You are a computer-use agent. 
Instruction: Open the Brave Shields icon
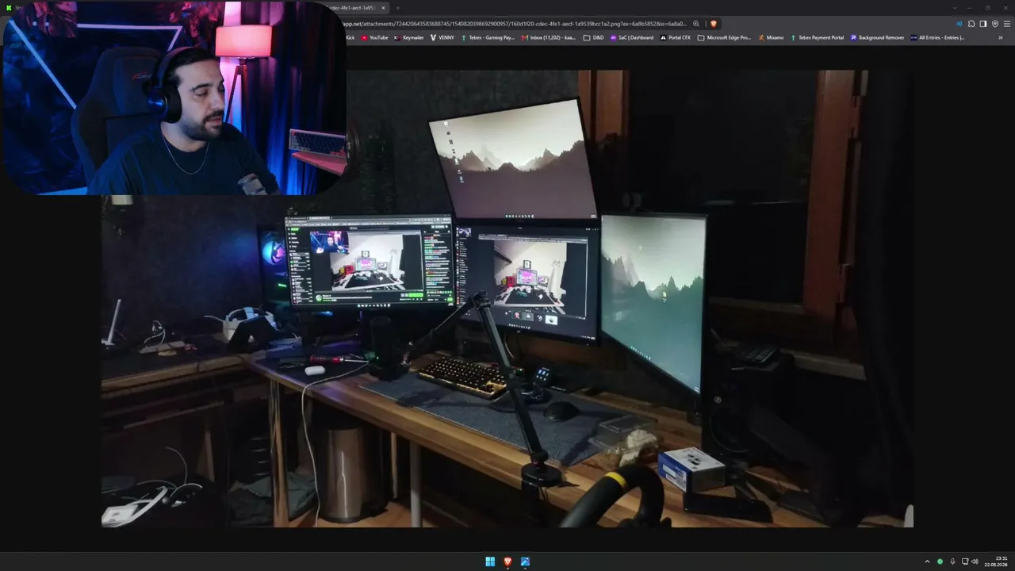click(714, 24)
